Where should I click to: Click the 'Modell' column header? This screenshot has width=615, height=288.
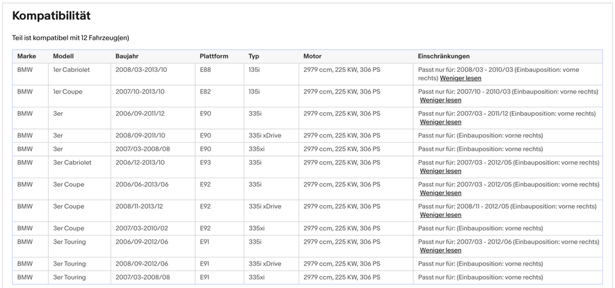pyautogui.click(x=64, y=56)
